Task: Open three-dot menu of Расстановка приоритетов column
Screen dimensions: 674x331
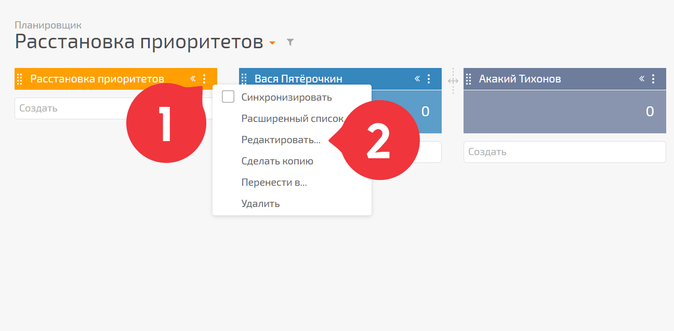Action: (204, 79)
